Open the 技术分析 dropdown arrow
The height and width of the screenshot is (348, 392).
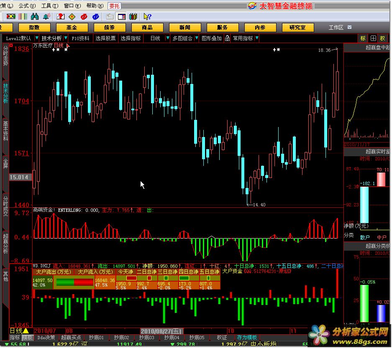(66, 38)
